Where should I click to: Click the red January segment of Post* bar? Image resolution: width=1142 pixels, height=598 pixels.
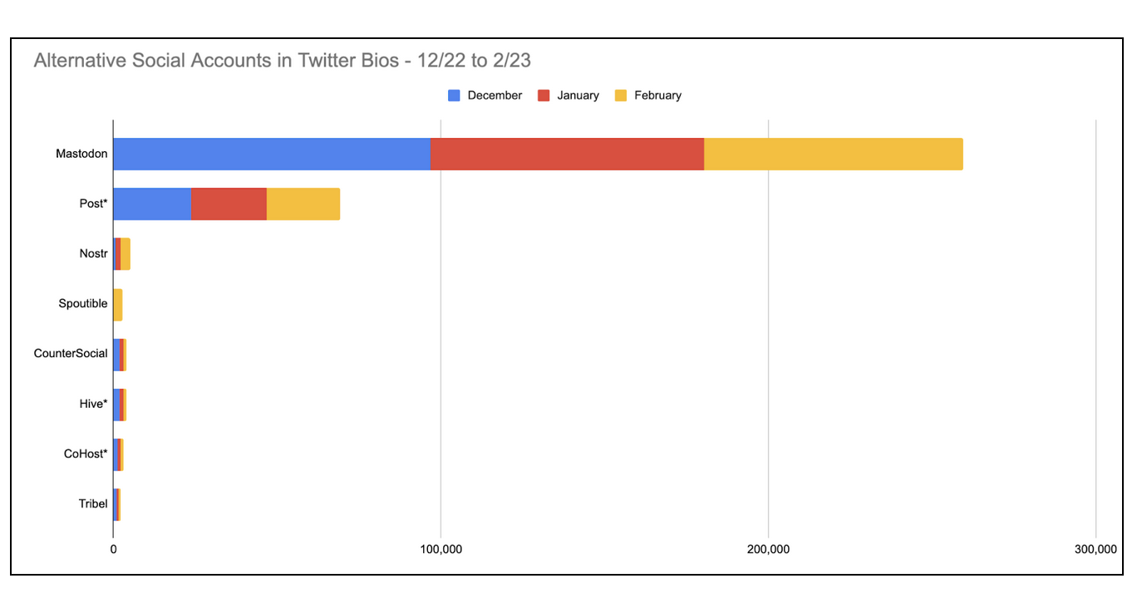point(229,203)
